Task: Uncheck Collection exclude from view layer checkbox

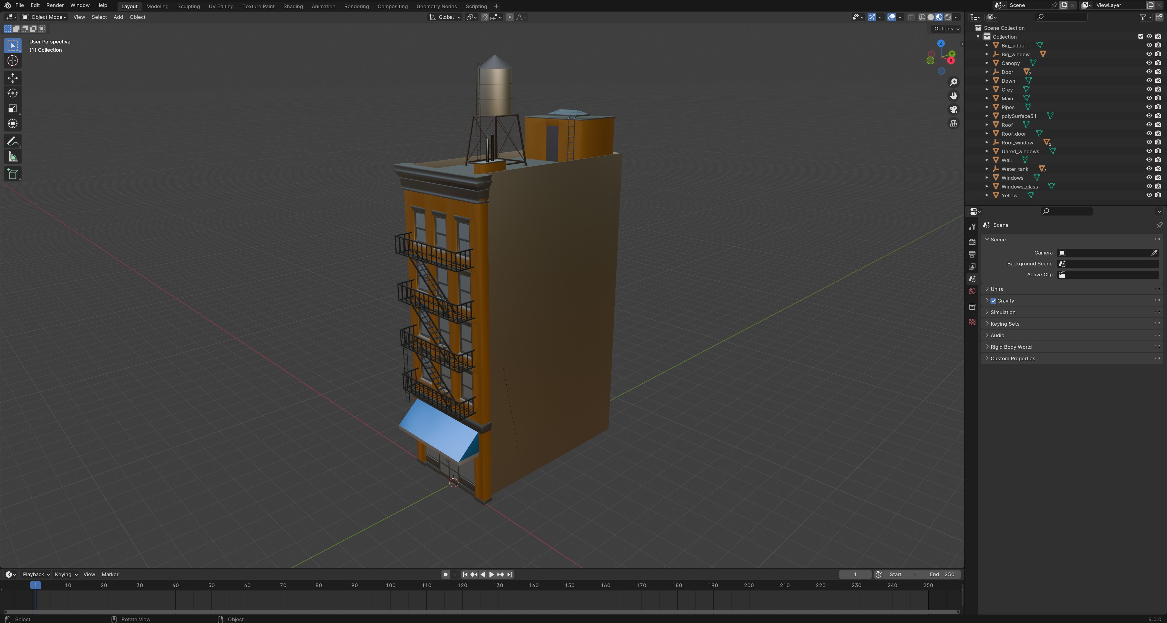Action: (x=1140, y=37)
